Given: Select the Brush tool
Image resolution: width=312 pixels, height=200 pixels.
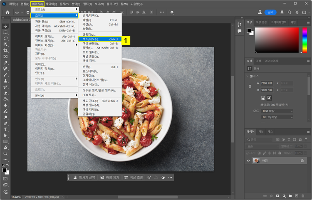Looking at the screenshot, I should pyautogui.click(x=5, y=75).
